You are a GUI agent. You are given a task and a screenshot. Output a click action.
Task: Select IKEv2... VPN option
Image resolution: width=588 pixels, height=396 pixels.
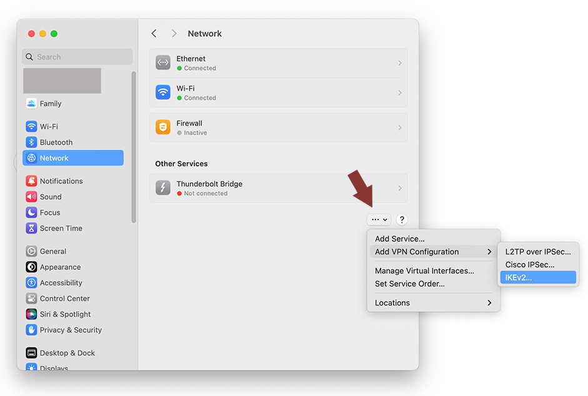coord(538,278)
